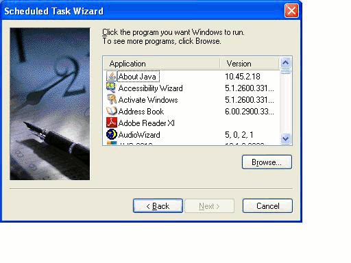This screenshot has width=351, height=263.
Task: Click the scroll down arrow in list
Action: pos(286,138)
